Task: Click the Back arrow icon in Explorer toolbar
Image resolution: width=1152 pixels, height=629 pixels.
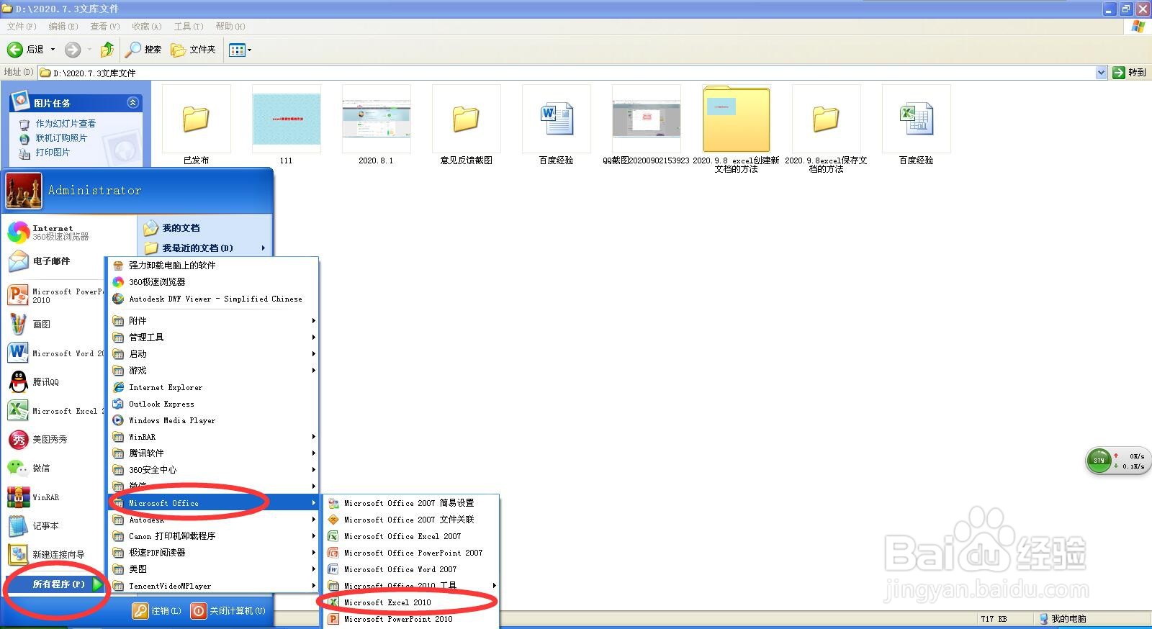Action: 14,50
